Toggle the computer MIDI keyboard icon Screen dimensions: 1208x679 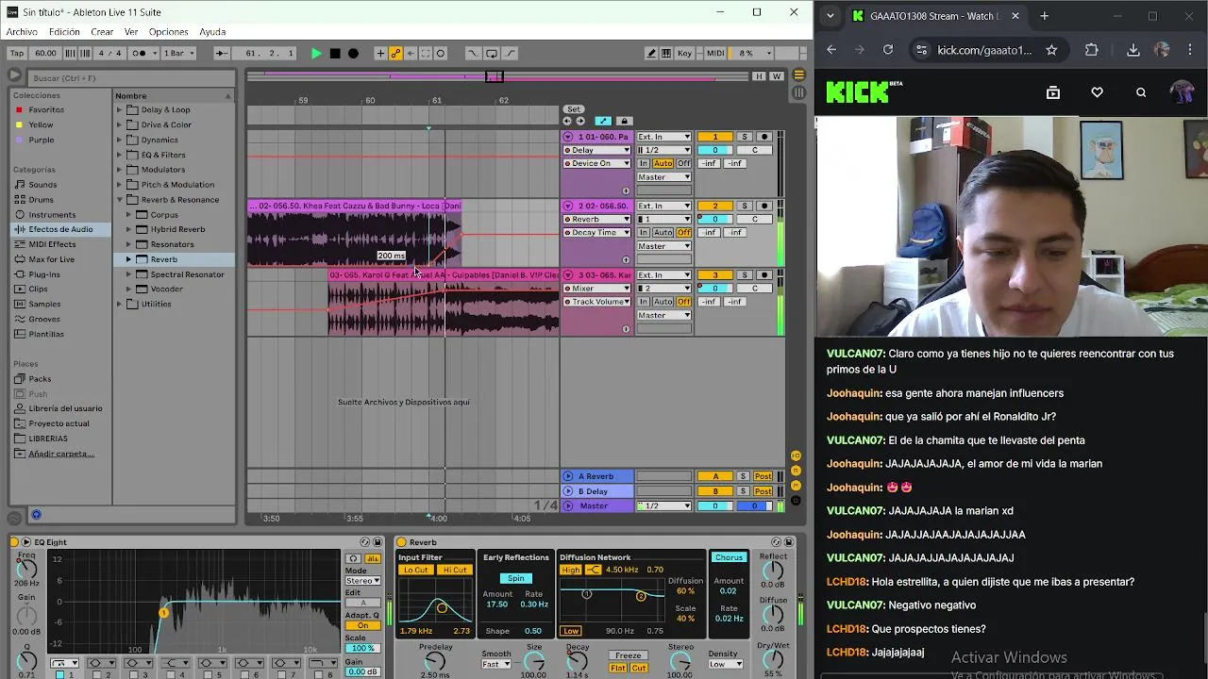666,54
